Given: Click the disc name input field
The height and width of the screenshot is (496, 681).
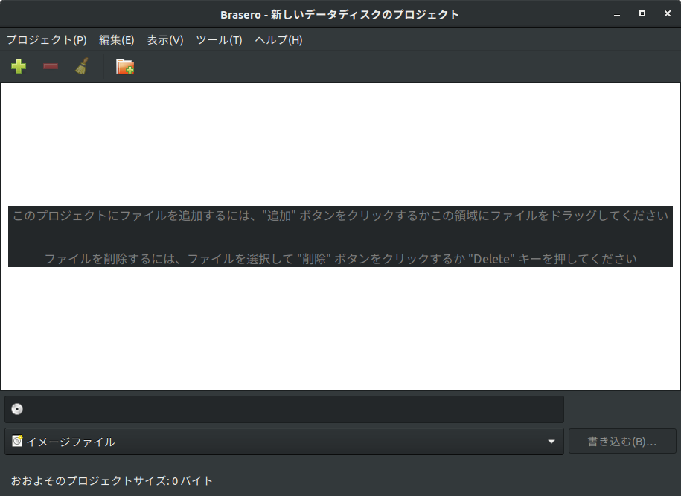Looking at the screenshot, I should [284, 409].
